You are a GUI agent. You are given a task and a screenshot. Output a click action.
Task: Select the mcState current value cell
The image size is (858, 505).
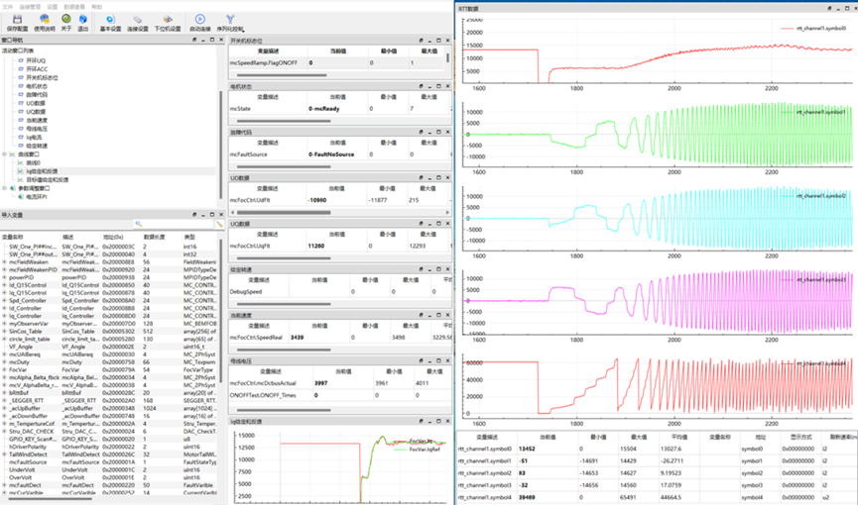point(324,107)
